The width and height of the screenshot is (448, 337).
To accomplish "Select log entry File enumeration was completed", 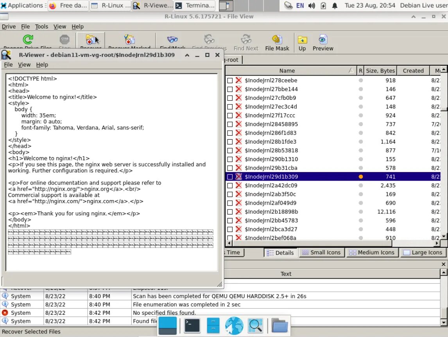I will coord(220,305).
